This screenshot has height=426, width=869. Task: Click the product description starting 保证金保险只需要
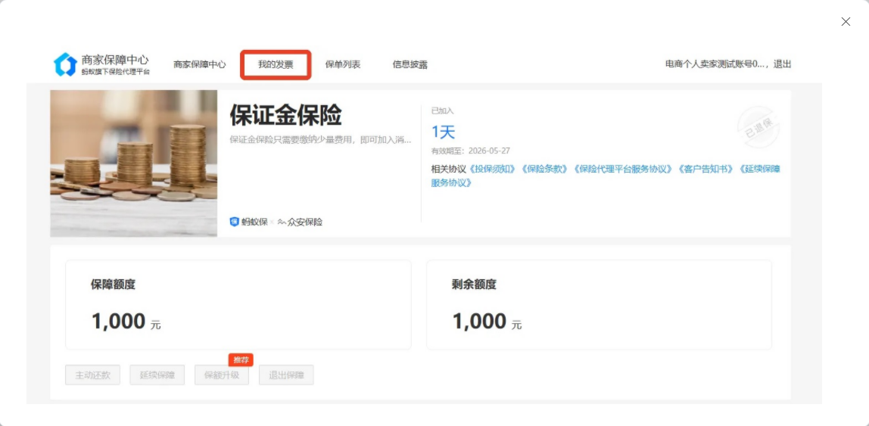(x=320, y=139)
